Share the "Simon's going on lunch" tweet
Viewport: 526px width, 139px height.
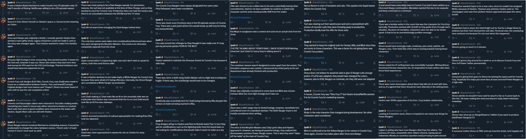click(x=524, y=52)
